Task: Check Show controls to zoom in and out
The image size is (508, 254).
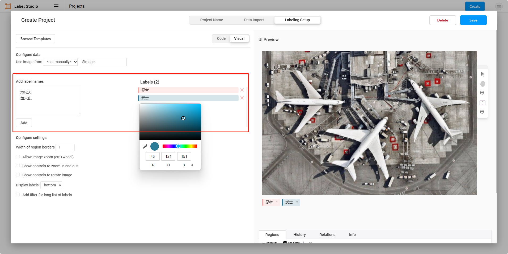Action: [x=18, y=166]
